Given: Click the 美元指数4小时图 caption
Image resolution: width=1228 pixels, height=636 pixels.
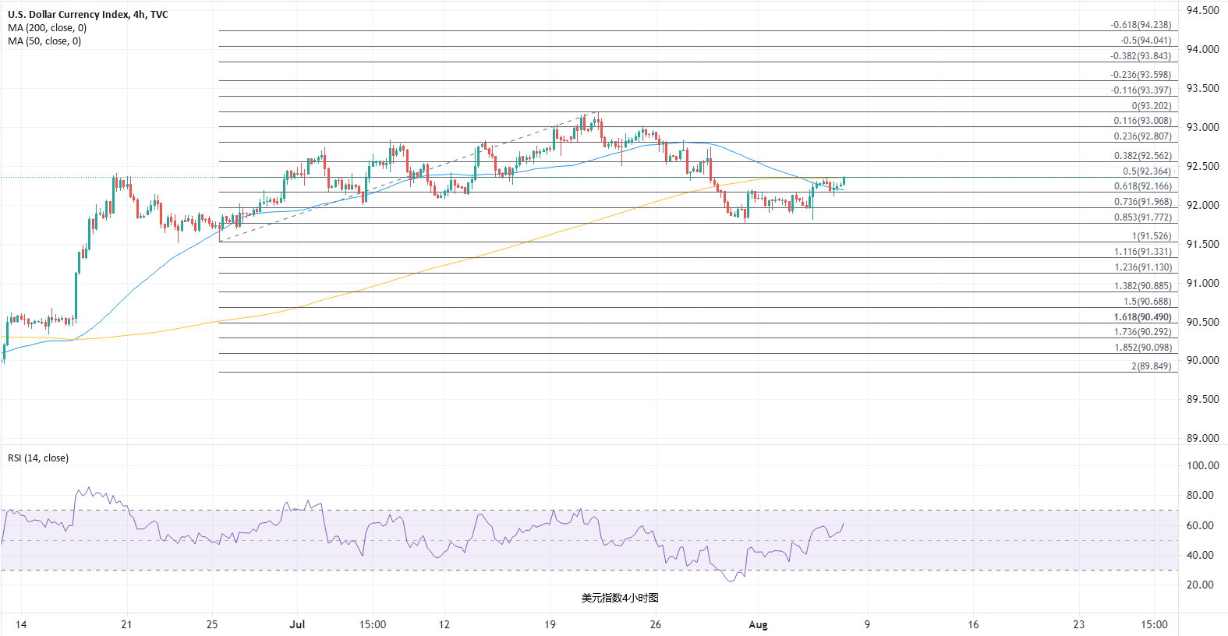Looking at the screenshot, I should coord(620,598).
